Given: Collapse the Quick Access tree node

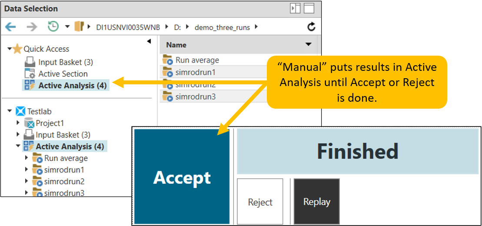Looking at the screenshot, I should point(10,49).
